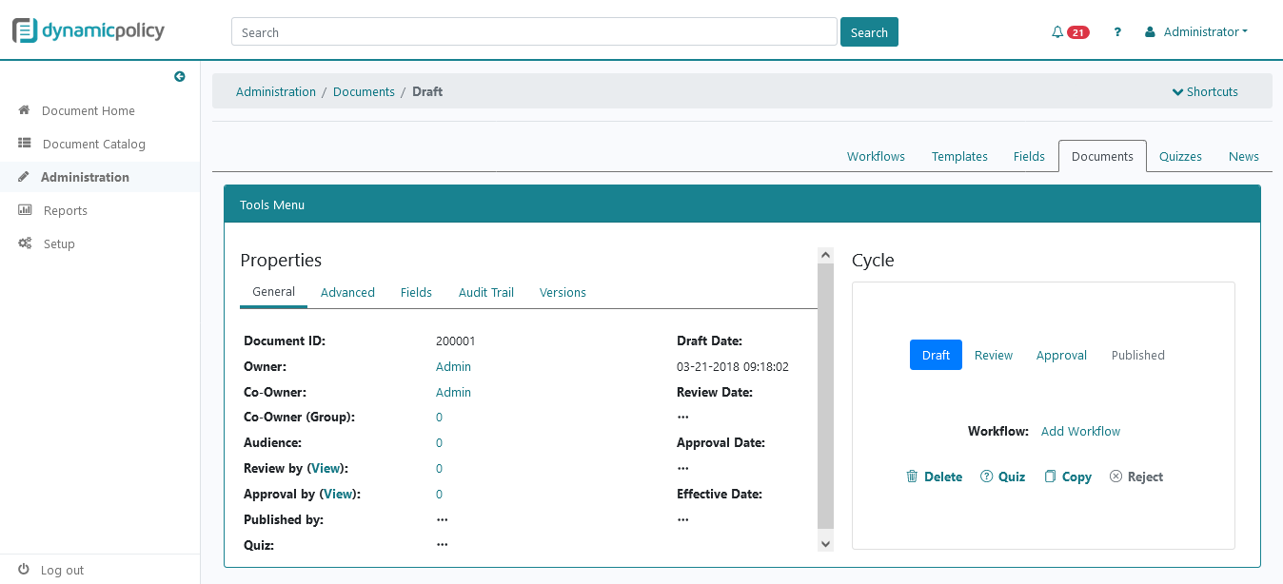The width and height of the screenshot is (1283, 584).
Task: Focus the Search input field
Action: point(534,32)
